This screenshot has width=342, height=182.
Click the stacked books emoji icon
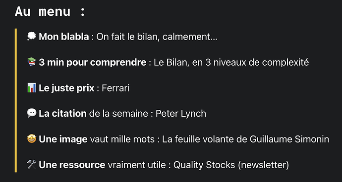pyautogui.click(x=32, y=62)
